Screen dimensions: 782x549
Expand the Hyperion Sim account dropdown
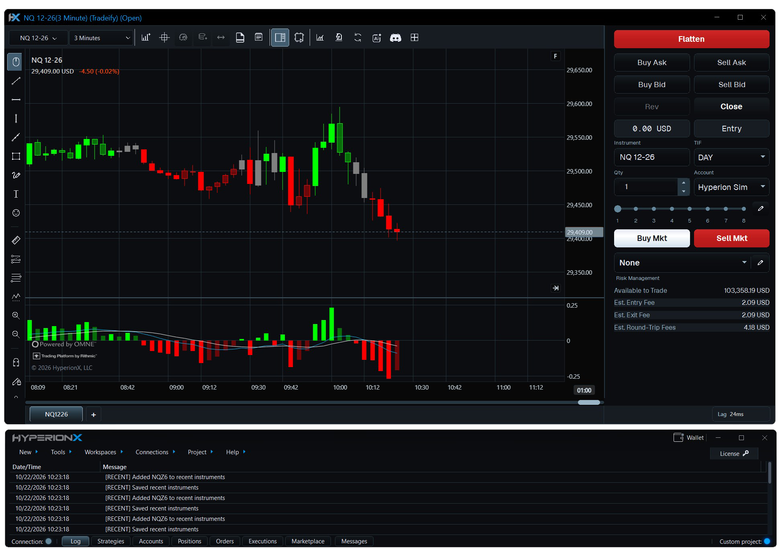(731, 187)
